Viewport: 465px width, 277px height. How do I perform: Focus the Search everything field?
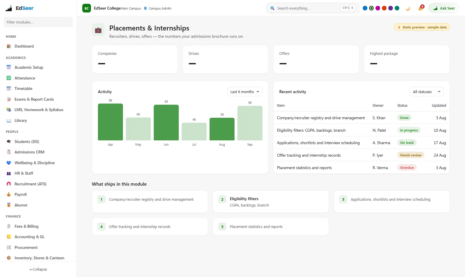click(313, 8)
